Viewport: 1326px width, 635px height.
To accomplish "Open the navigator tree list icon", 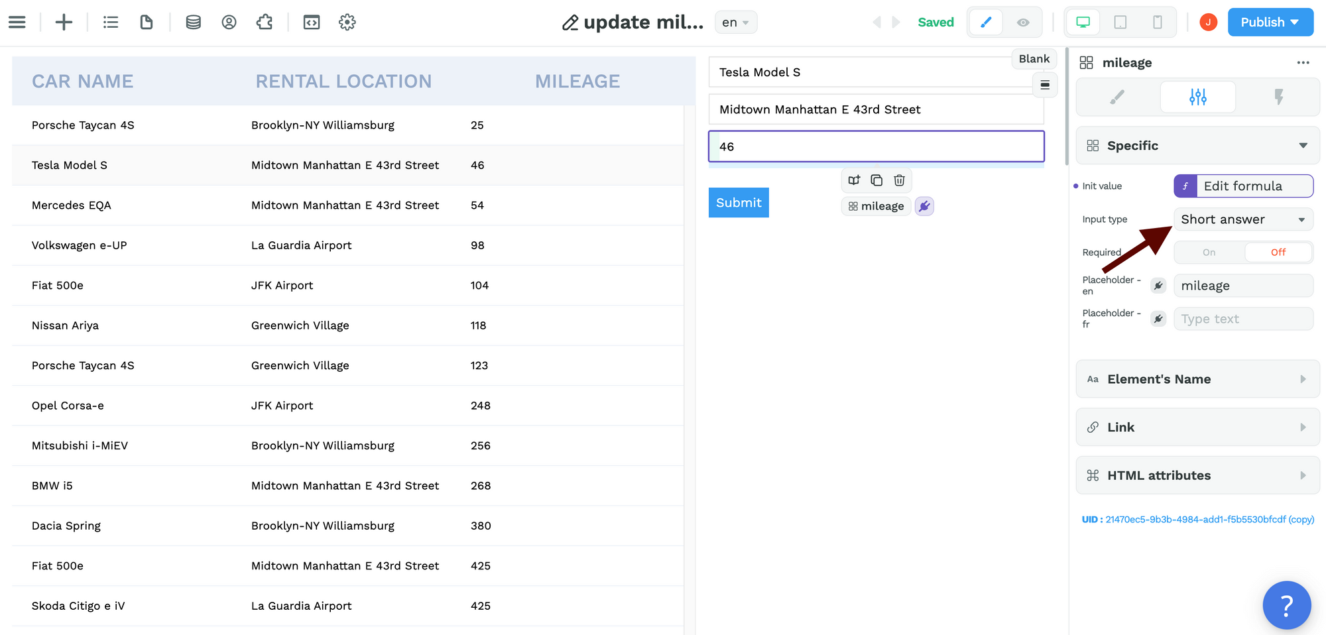I will tap(111, 22).
